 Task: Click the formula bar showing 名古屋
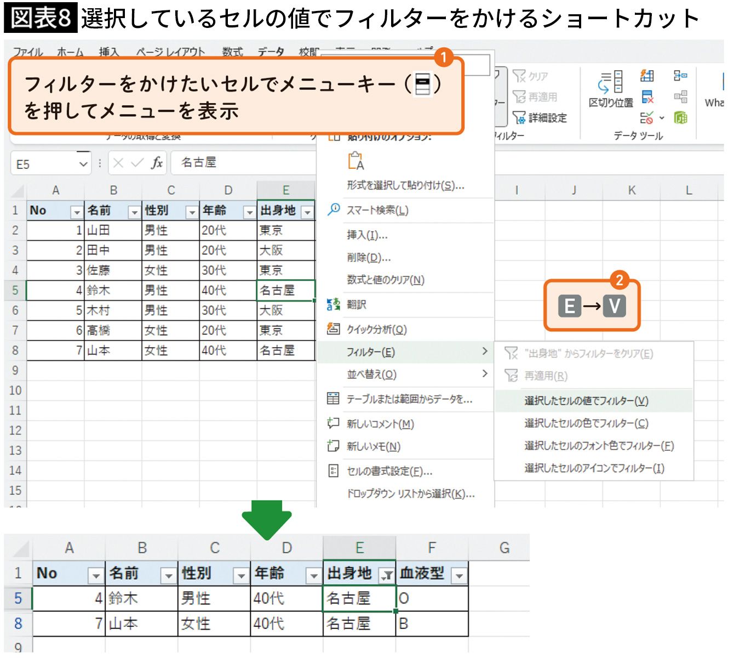coord(241,163)
